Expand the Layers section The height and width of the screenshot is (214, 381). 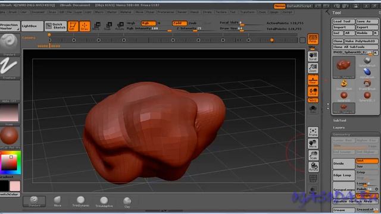pyautogui.click(x=339, y=127)
